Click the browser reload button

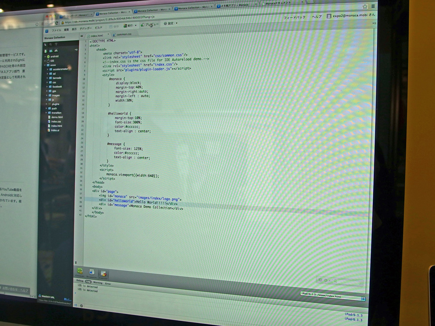click(56, 23)
